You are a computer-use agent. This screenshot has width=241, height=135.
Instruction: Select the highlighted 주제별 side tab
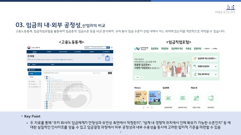[x=35, y=73]
